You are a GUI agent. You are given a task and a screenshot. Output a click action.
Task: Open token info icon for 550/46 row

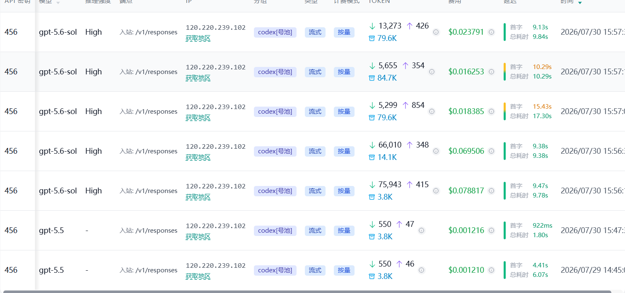point(421,270)
